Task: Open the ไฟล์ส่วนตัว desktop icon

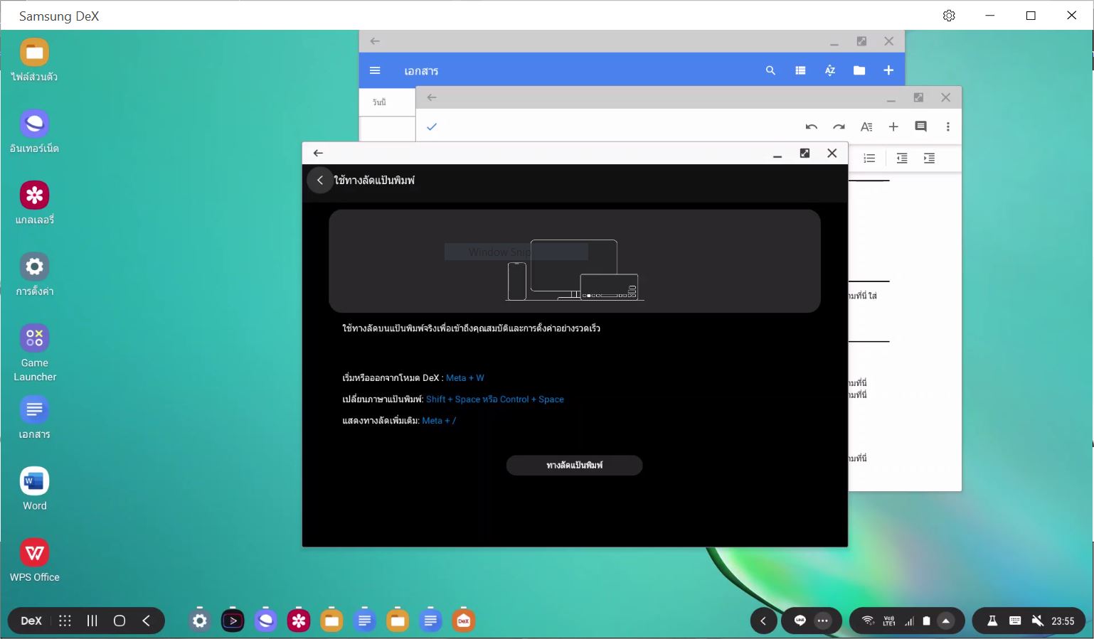Action: pos(34,60)
